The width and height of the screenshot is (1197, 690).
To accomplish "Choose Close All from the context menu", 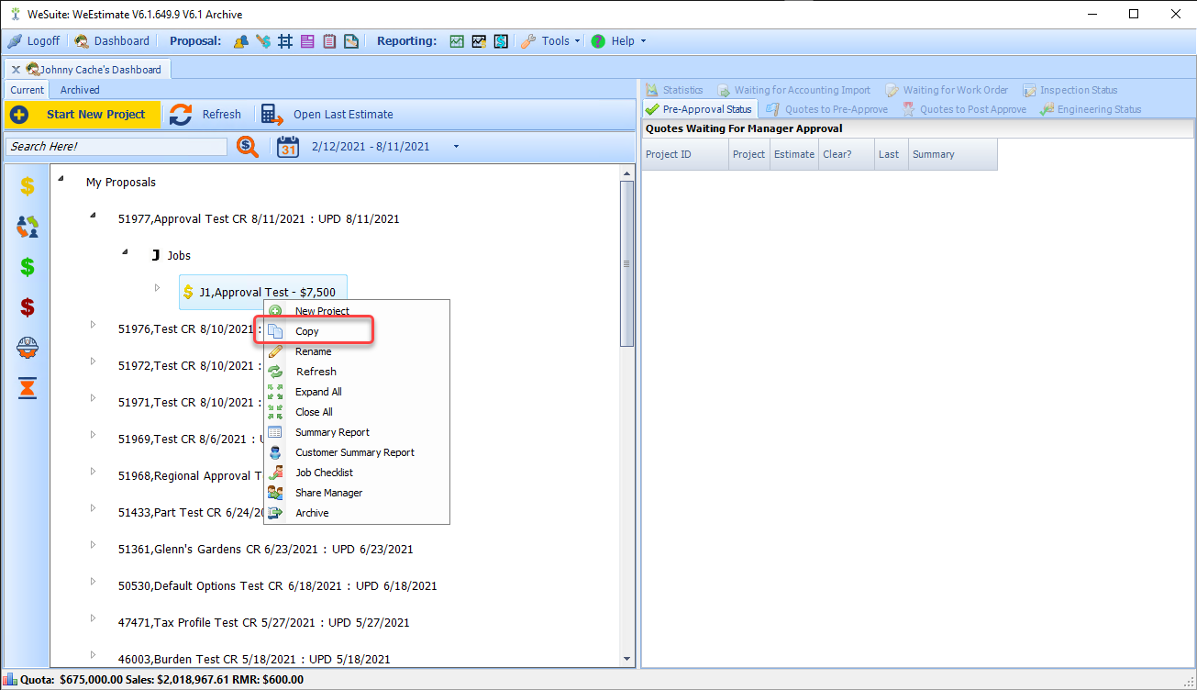I will tap(356, 412).
